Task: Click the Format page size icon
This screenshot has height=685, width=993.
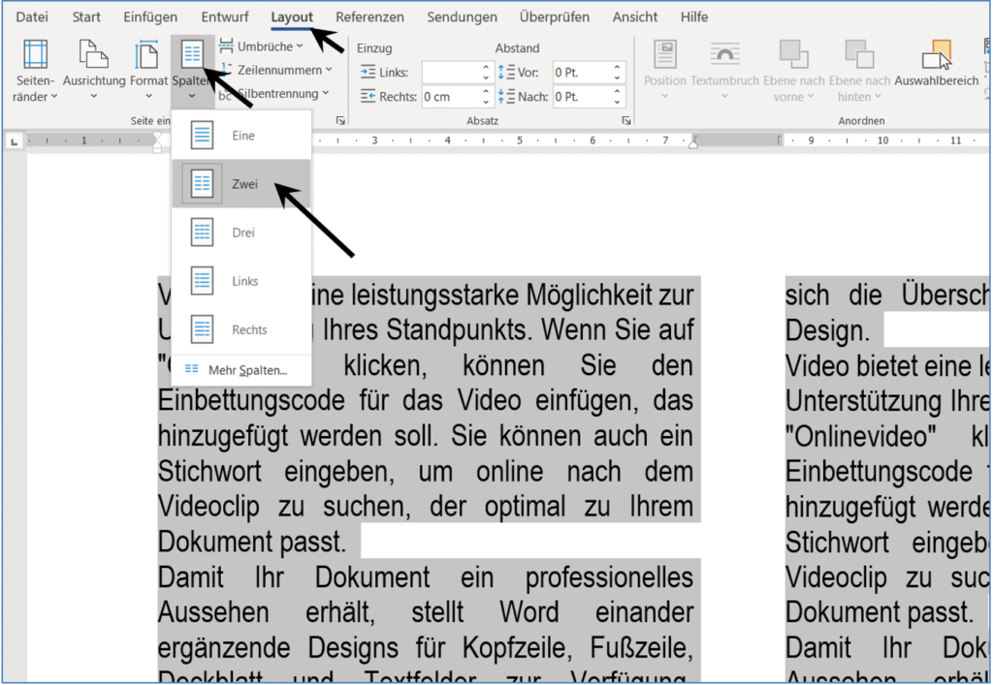Action: (x=147, y=60)
